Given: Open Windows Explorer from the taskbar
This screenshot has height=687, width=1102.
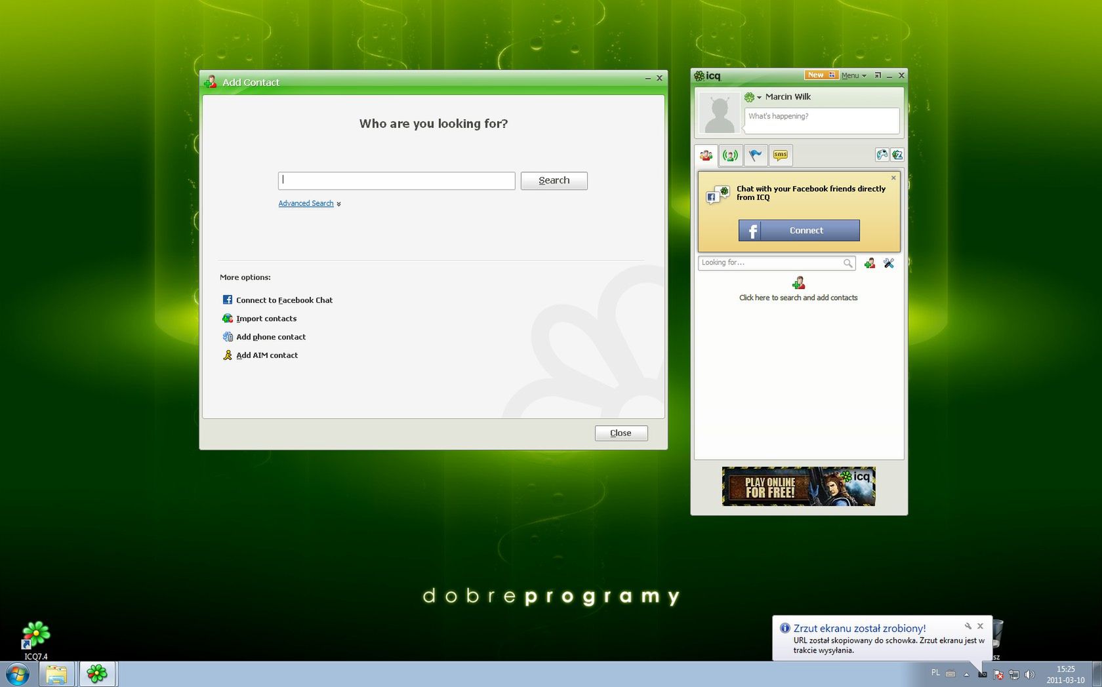Looking at the screenshot, I should pyautogui.click(x=56, y=674).
